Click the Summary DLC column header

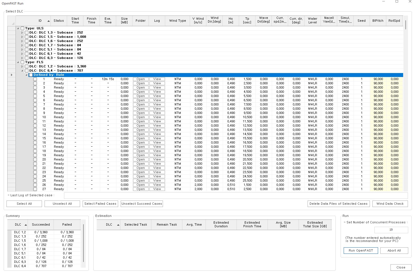coord(18,225)
